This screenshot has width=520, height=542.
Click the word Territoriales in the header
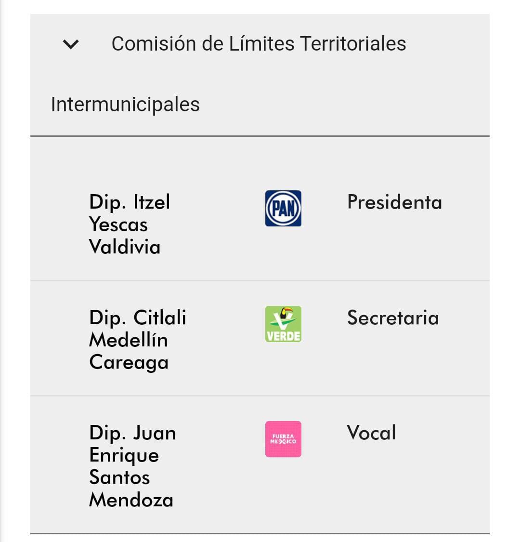pos(353,44)
